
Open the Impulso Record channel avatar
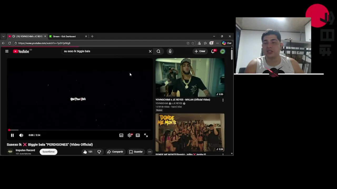click(10, 152)
